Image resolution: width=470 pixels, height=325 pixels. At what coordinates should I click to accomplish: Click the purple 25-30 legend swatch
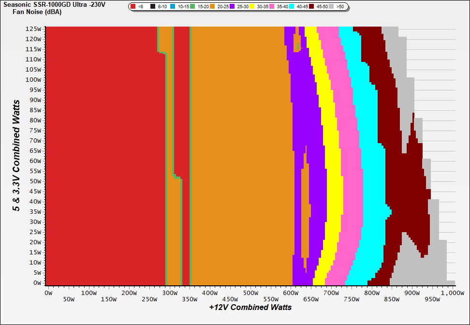233,7
